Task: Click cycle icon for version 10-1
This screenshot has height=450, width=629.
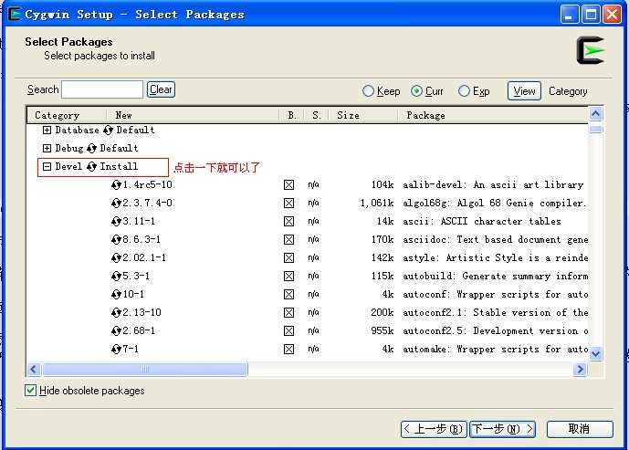Action: pyautogui.click(x=116, y=295)
